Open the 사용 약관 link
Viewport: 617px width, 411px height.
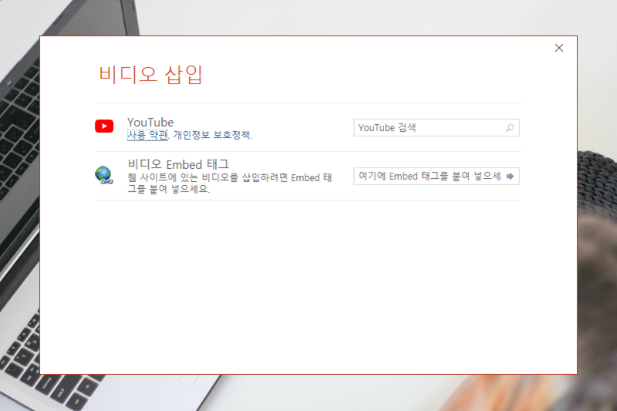point(147,135)
